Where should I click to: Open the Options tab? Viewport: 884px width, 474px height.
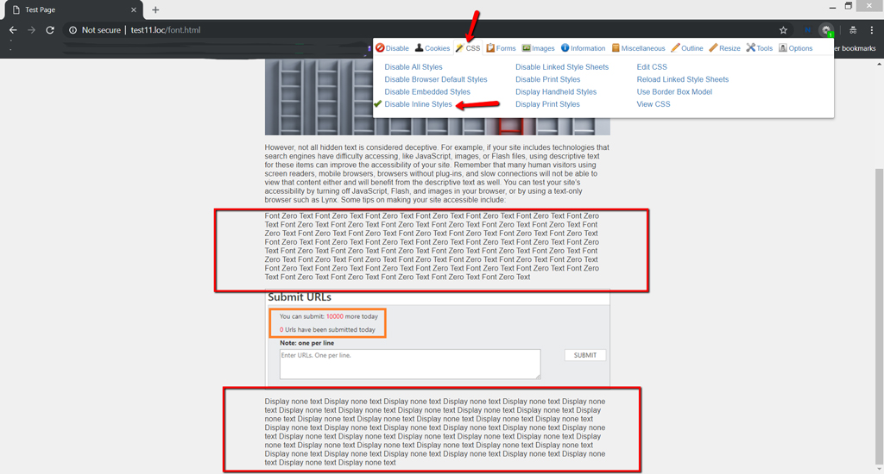click(795, 48)
